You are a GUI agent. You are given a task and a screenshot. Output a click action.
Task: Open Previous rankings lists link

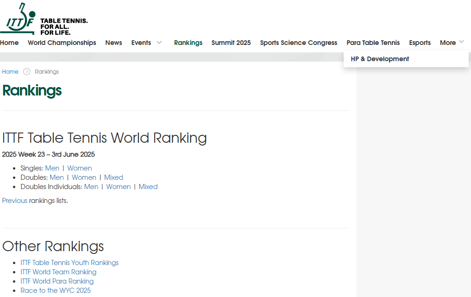[15, 201]
